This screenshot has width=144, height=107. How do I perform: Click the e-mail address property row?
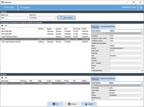click(x=116, y=71)
